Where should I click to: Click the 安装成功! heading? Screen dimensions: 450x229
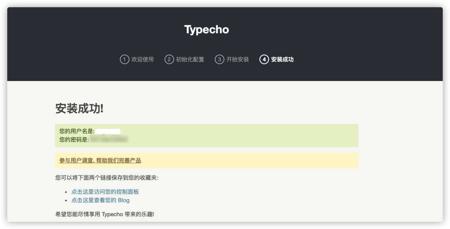[x=79, y=109]
